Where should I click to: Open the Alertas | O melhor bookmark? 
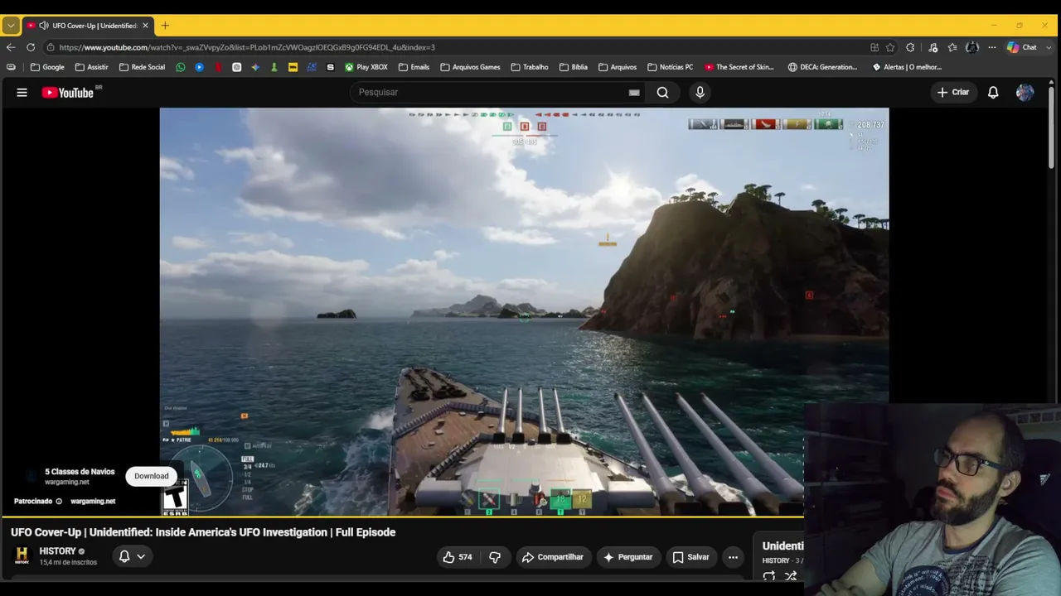tap(907, 67)
